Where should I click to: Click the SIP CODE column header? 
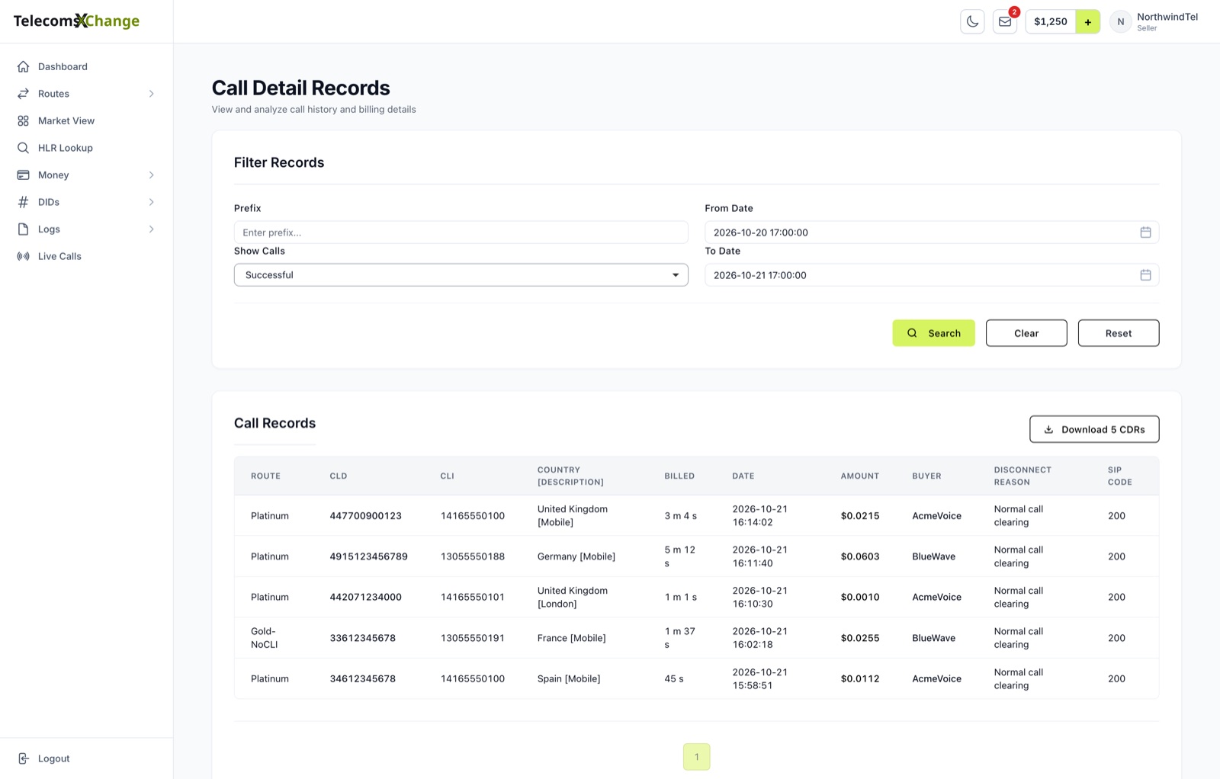1119,476
